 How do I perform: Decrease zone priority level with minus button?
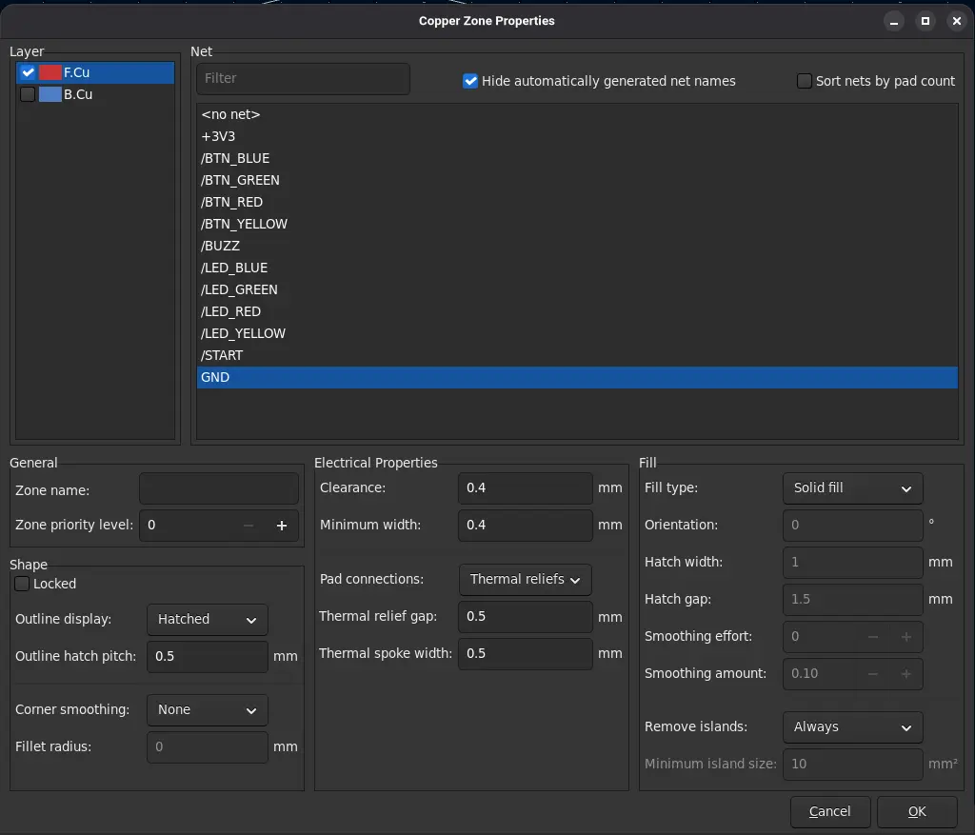[x=249, y=526]
